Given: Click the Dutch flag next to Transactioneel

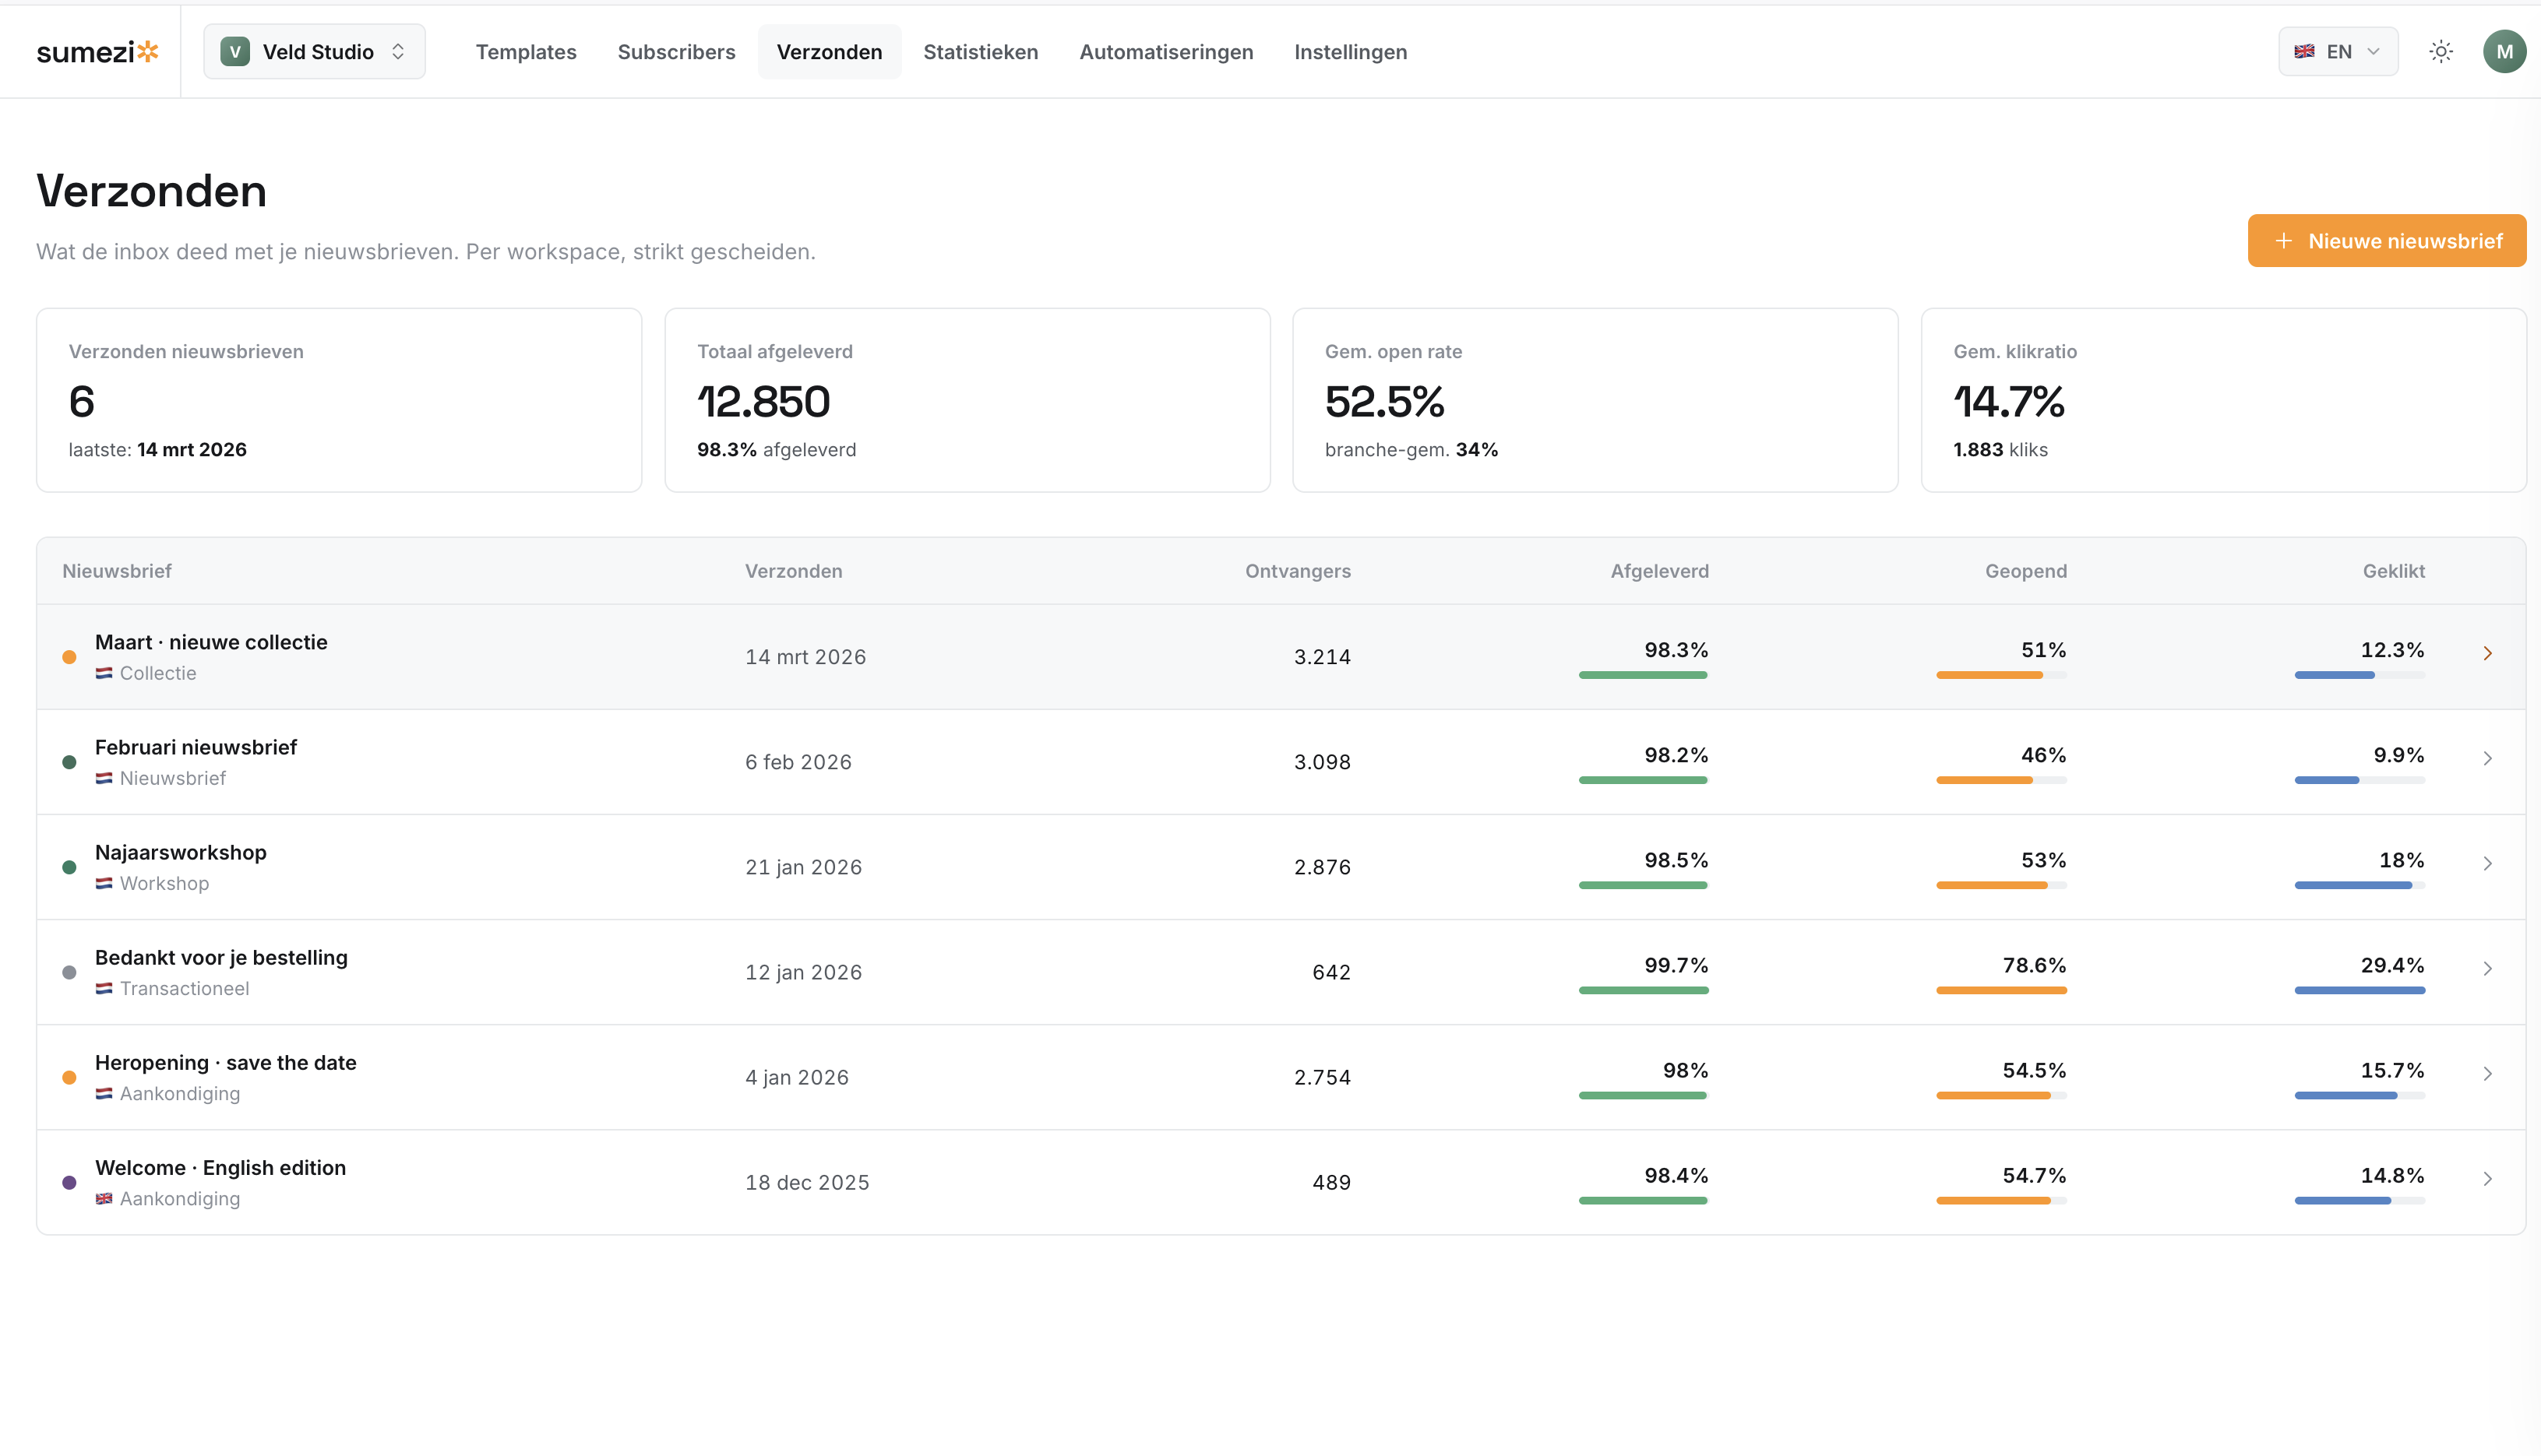Looking at the screenshot, I should tap(104, 988).
